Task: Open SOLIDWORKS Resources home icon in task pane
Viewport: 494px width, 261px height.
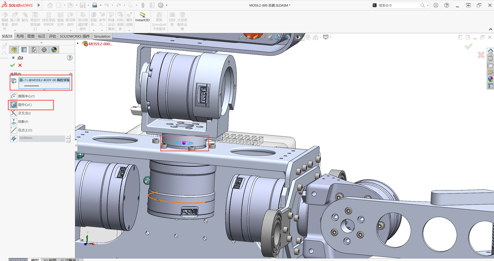Action: [491, 51]
